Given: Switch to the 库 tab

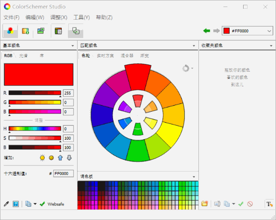Looking at the screenshot, I should tap(42, 56).
